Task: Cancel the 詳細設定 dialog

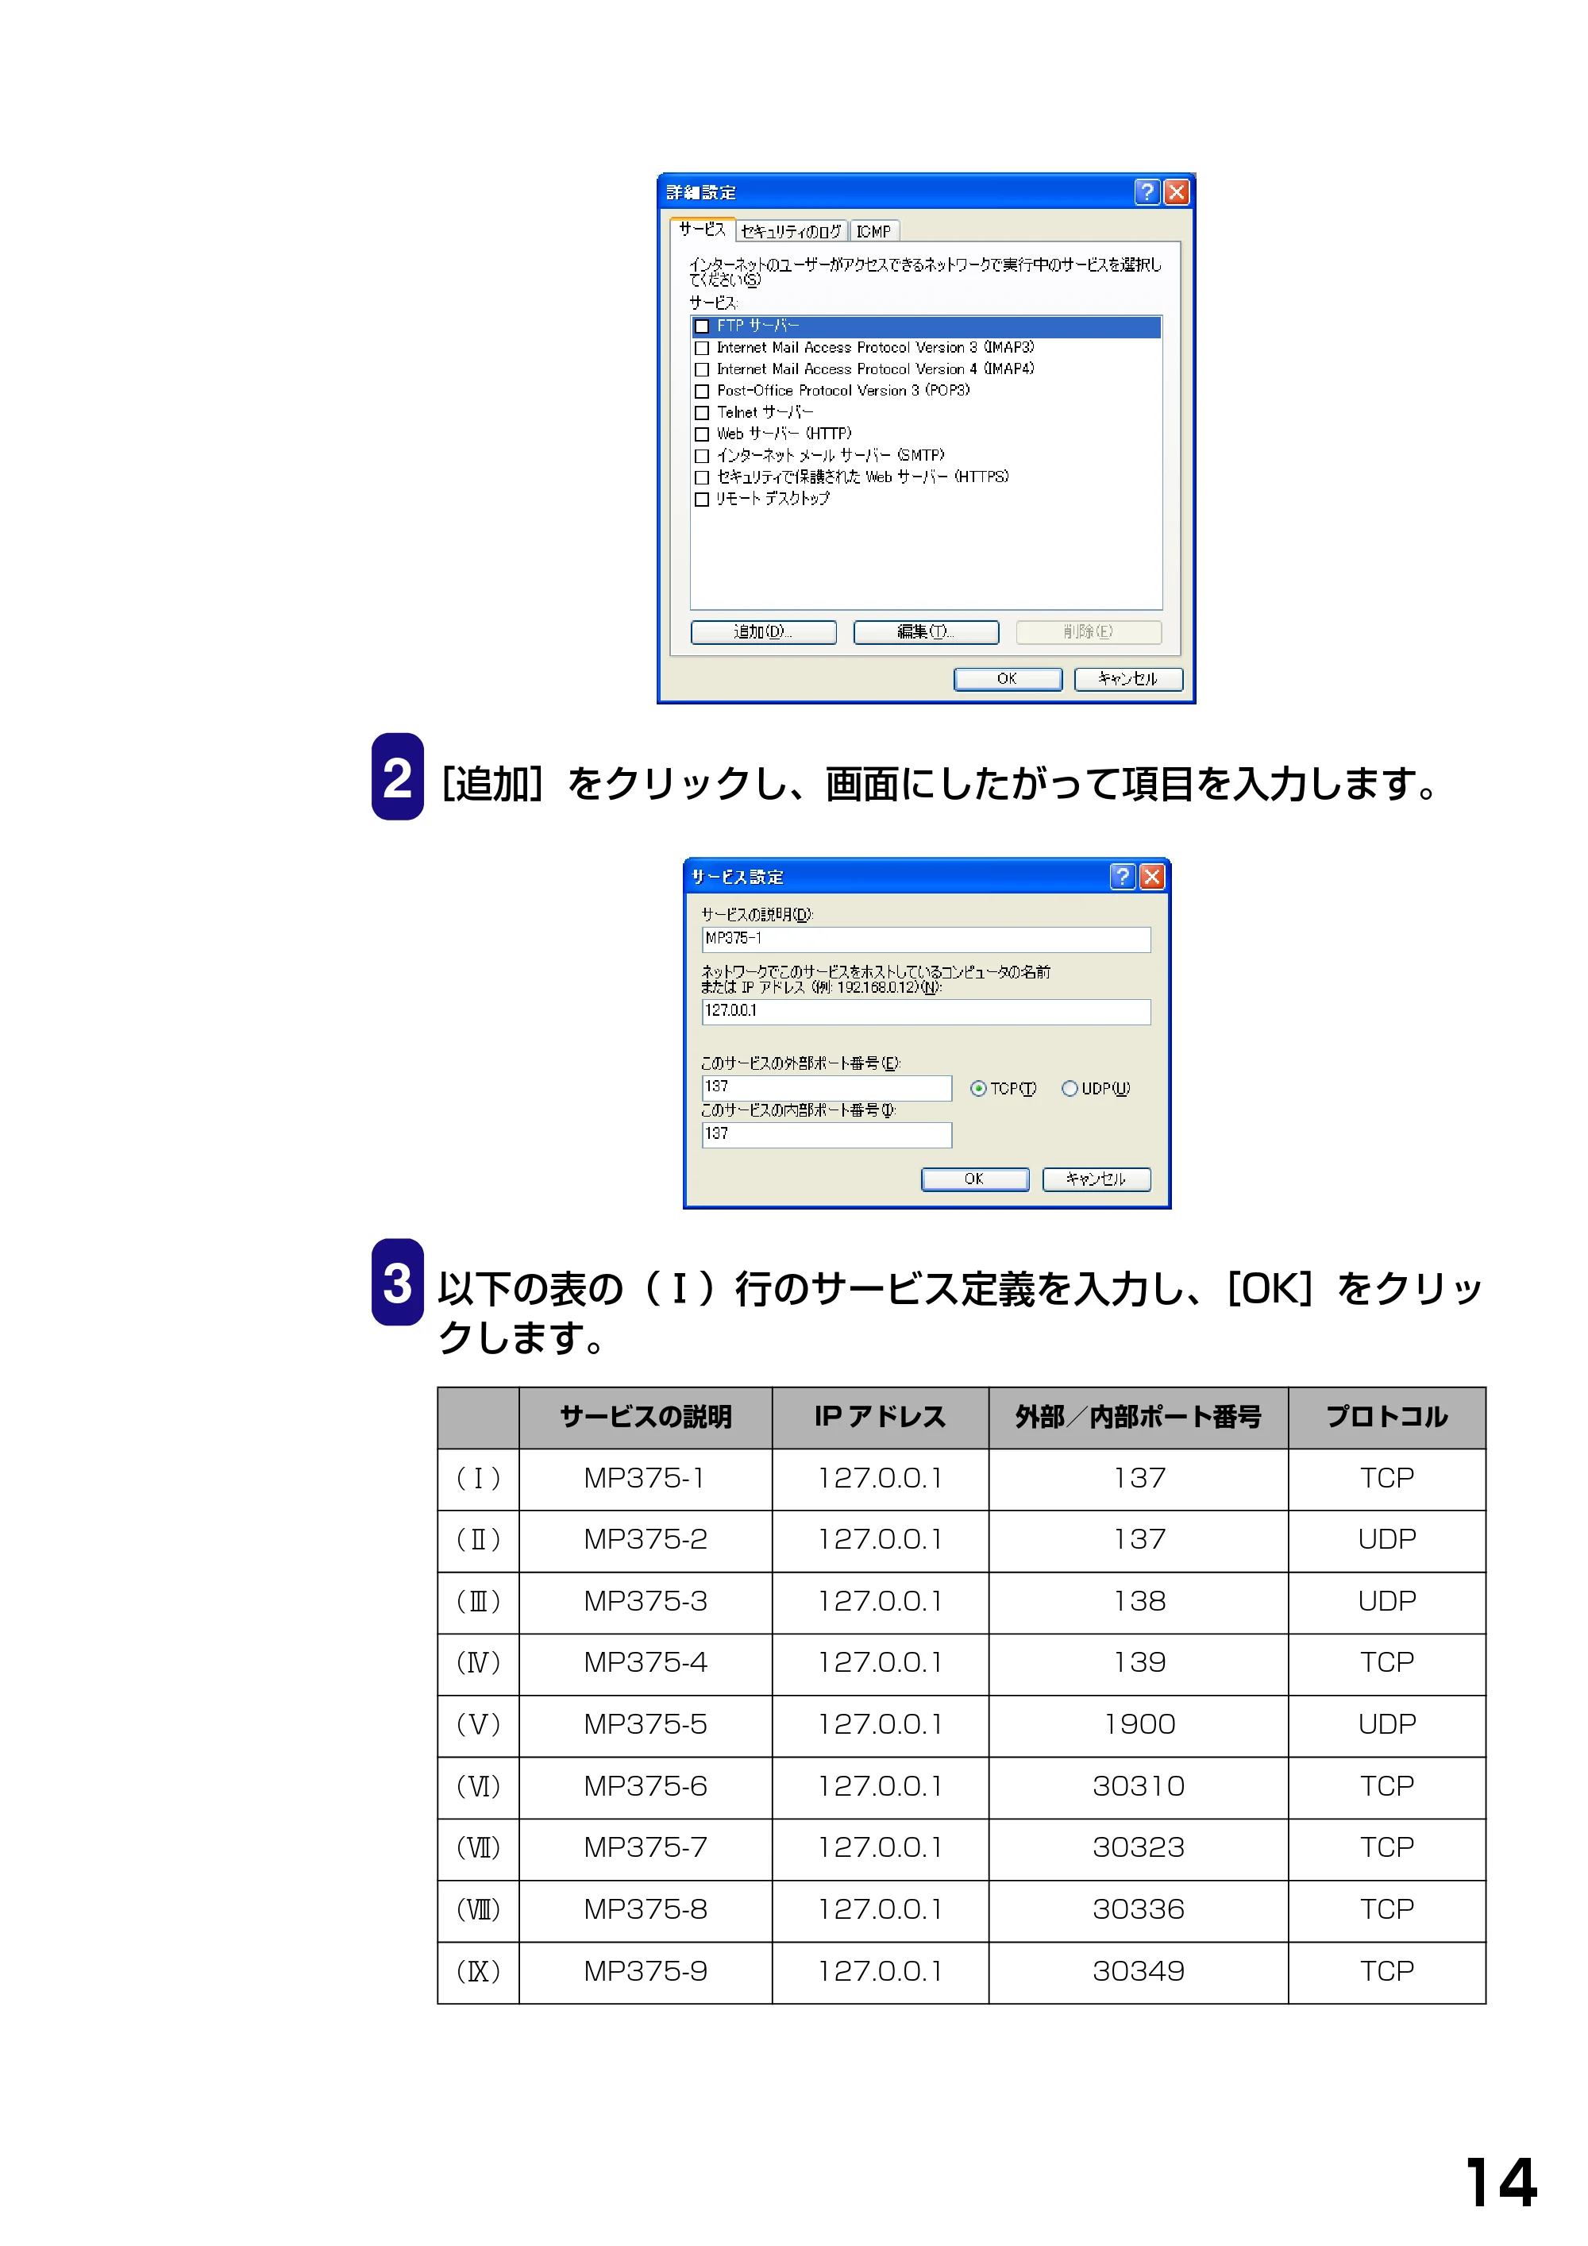Action: [1127, 679]
